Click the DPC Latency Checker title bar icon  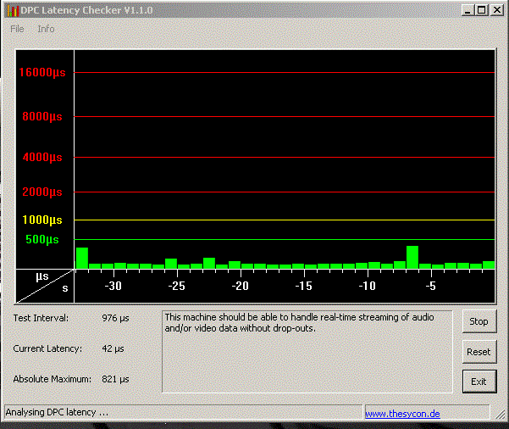(x=13, y=10)
